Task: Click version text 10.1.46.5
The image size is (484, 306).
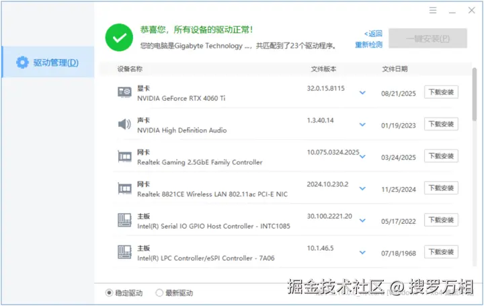Action: click(320, 248)
